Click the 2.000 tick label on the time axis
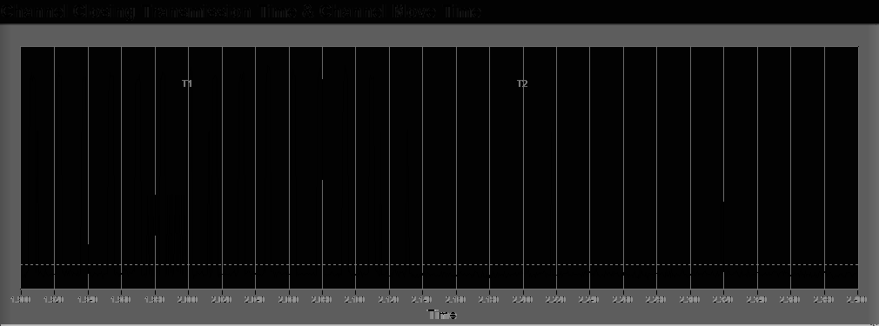879x326 pixels. [188, 300]
